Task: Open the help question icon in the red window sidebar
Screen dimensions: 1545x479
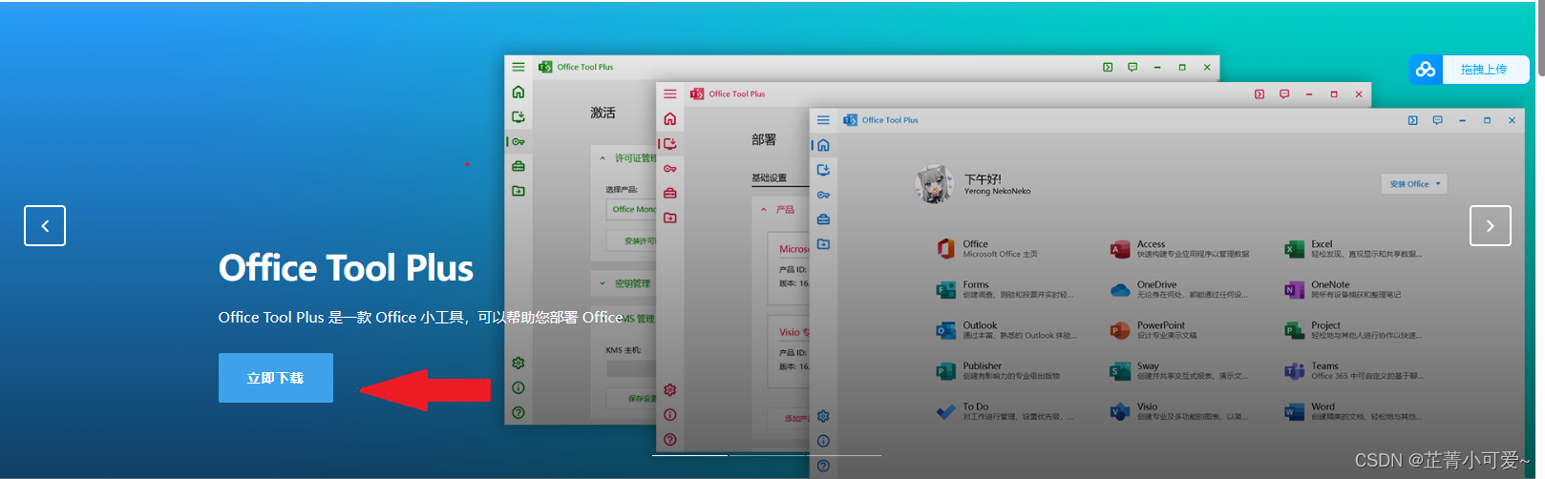Action: pos(670,439)
